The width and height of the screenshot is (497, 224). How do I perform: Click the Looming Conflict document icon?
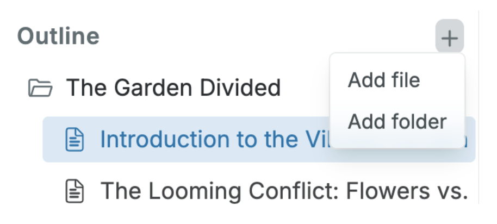pyautogui.click(x=75, y=191)
